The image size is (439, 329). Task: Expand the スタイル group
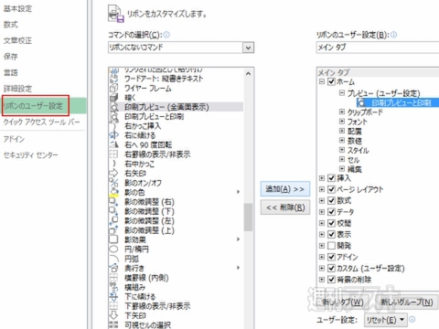[342, 150]
